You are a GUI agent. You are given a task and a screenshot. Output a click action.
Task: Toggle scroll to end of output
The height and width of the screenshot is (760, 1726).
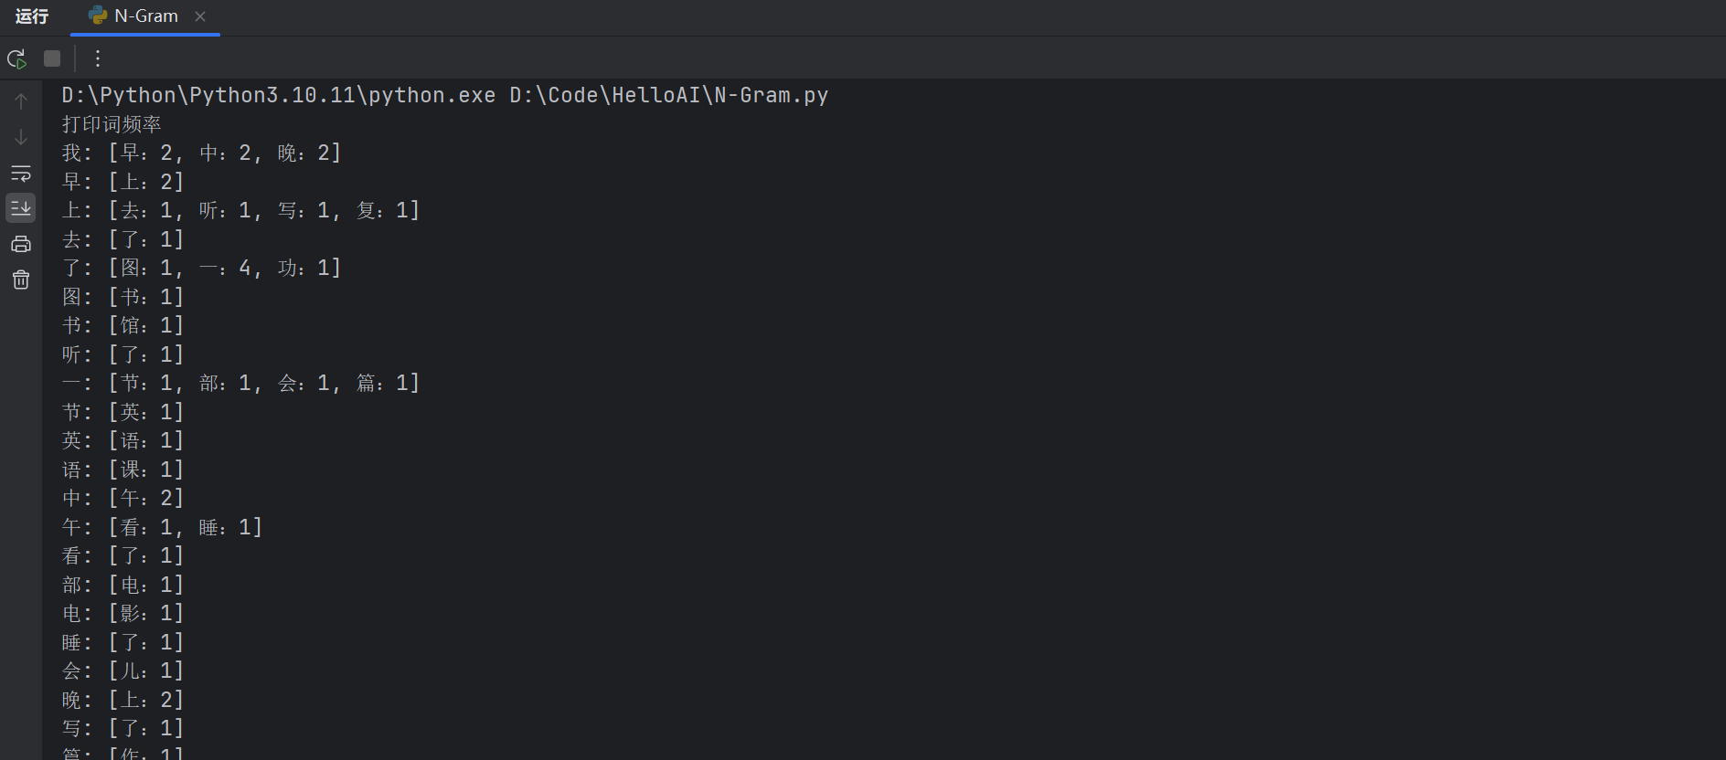21,208
